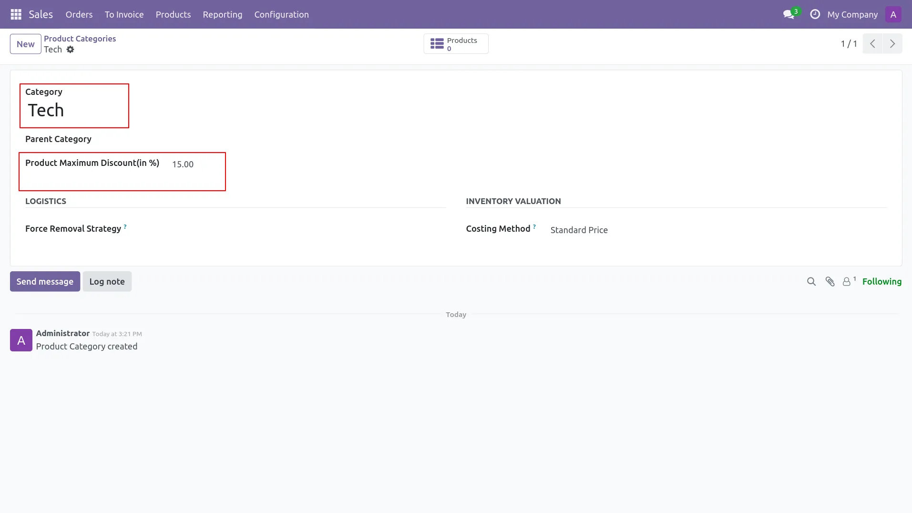
Task: Click the activities clock icon
Action: tap(815, 14)
